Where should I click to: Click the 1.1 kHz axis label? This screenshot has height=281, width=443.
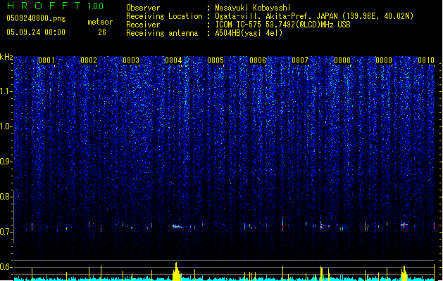(6, 91)
